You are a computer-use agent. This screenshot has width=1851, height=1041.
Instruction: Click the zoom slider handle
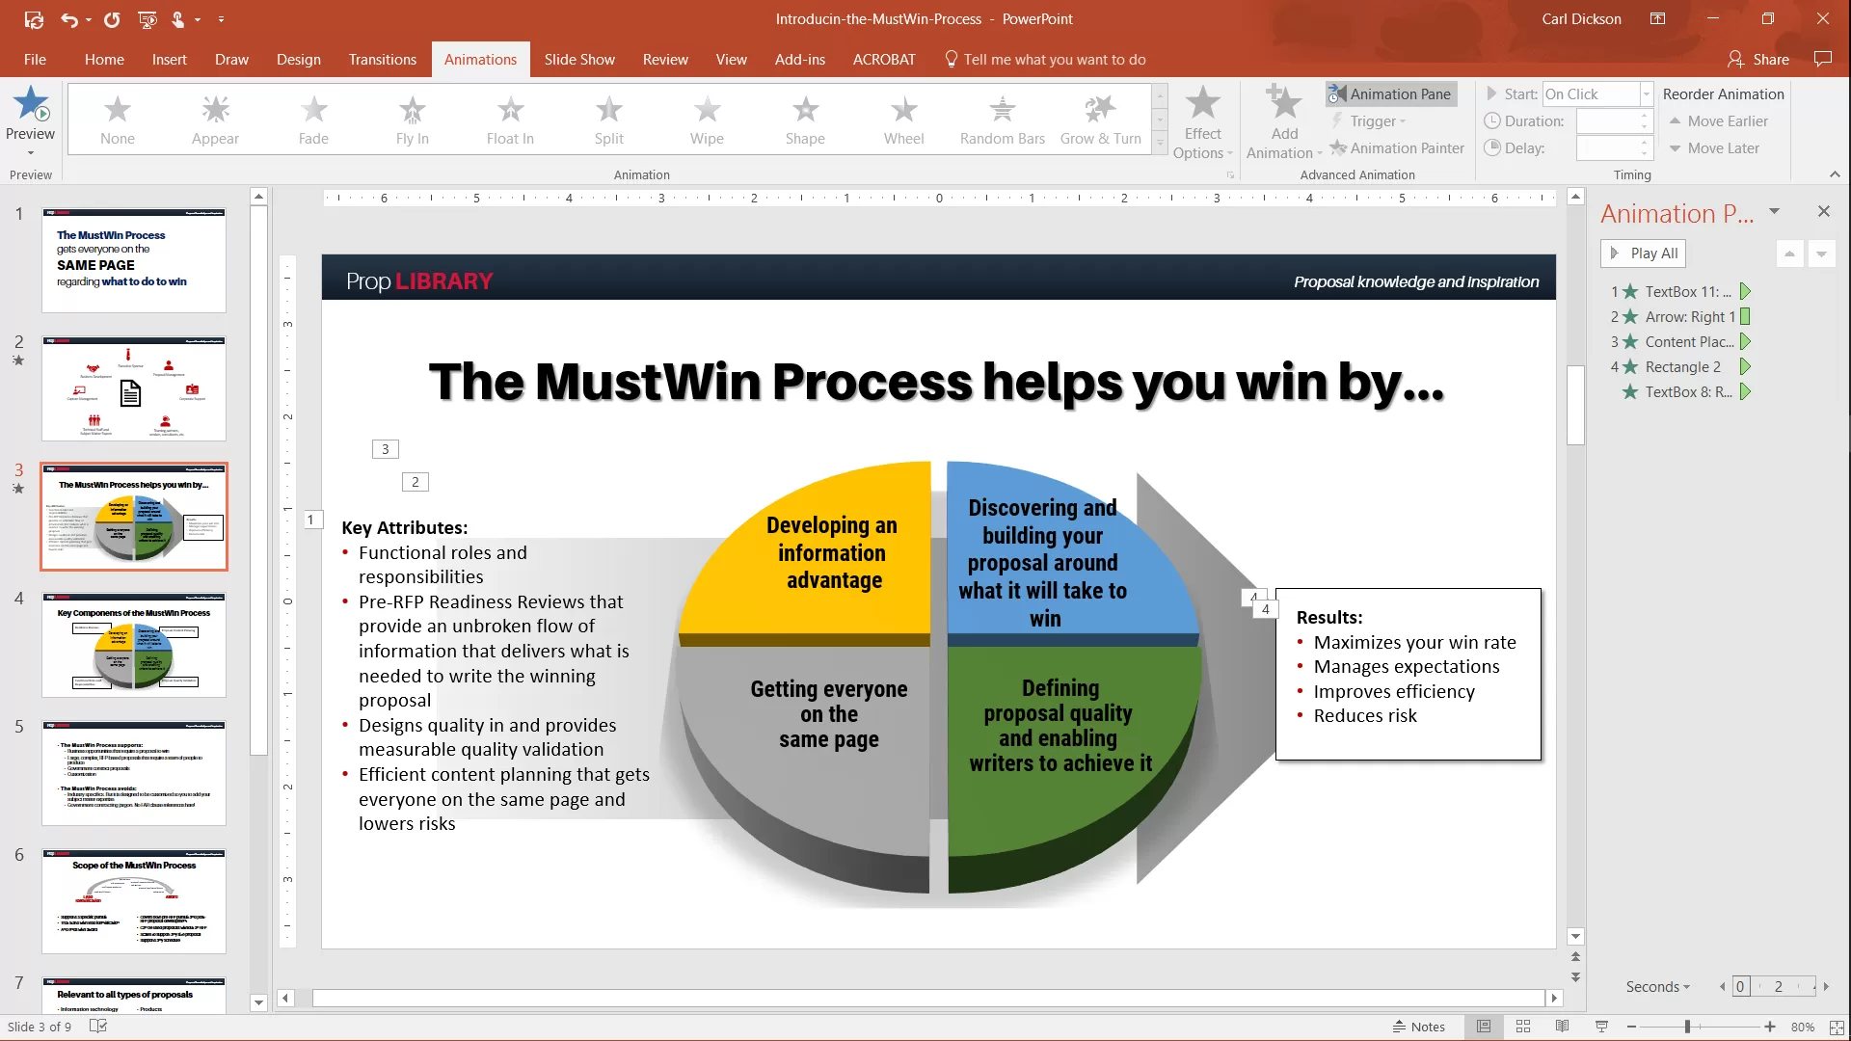[x=1687, y=1027]
